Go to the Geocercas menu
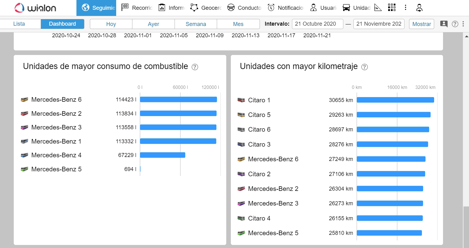The height and width of the screenshot is (248, 469). pyautogui.click(x=206, y=8)
